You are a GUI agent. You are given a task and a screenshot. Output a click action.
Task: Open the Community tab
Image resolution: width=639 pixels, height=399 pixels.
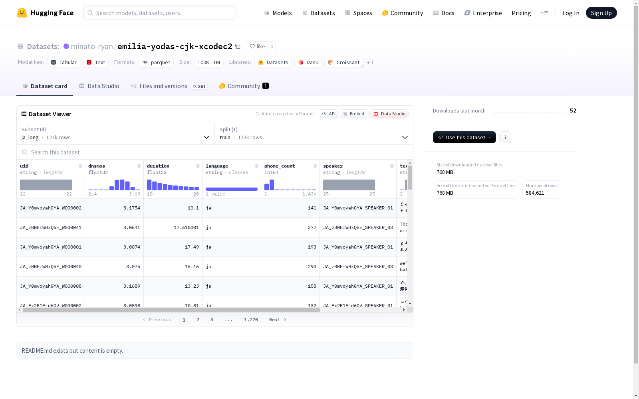pyautogui.click(x=244, y=86)
